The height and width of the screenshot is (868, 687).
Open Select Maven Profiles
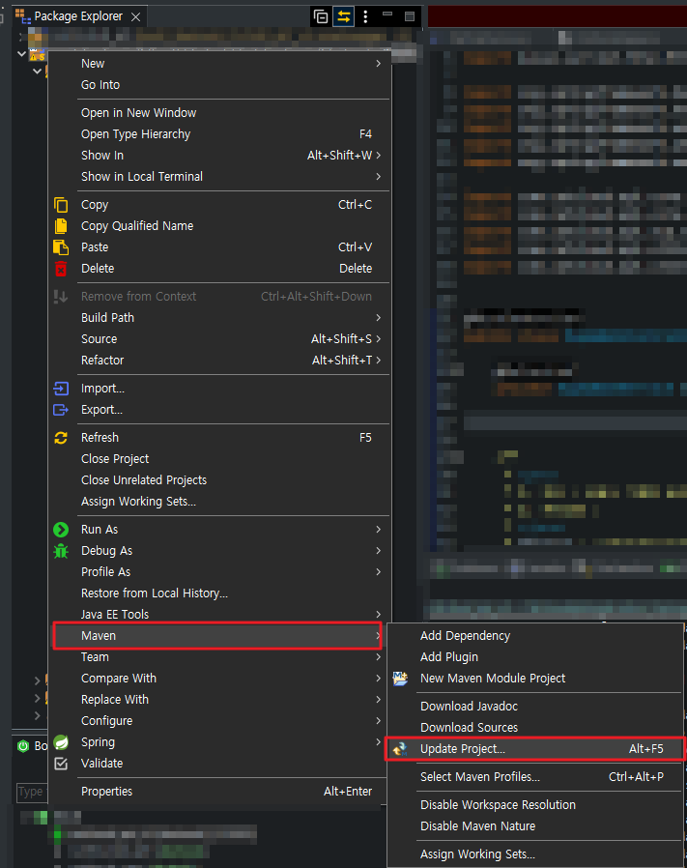[534, 777]
